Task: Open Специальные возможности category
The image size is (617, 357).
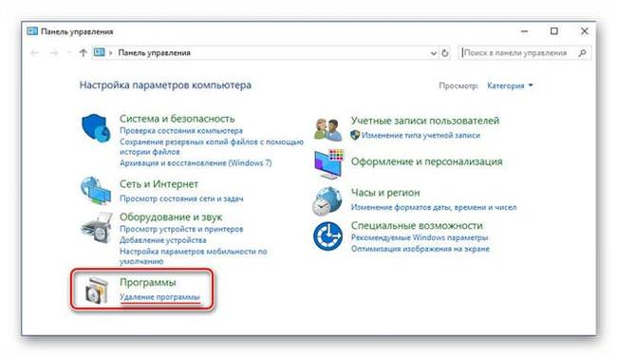Action: tap(417, 226)
